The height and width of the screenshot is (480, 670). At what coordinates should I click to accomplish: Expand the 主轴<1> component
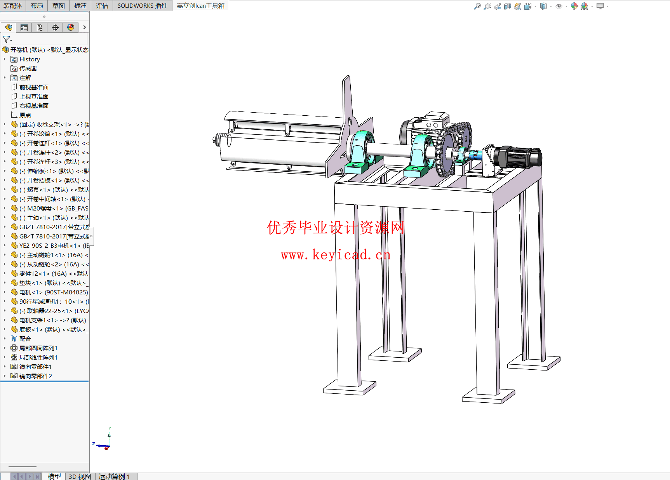click(x=5, y=217)
